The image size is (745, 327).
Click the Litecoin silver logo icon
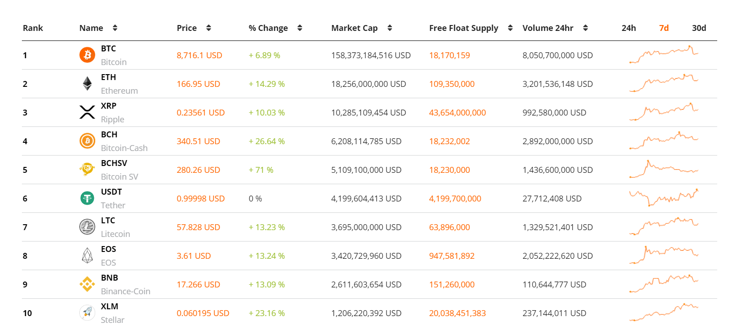pyautogui.click(x=87, y=227)
